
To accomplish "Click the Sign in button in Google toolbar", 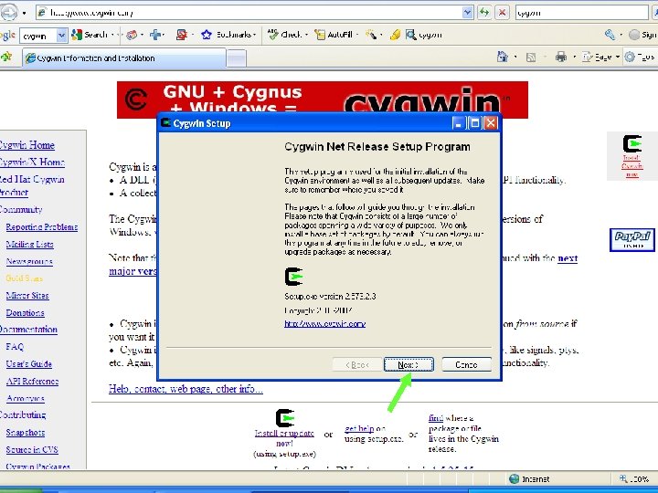I will click(642, 35).
